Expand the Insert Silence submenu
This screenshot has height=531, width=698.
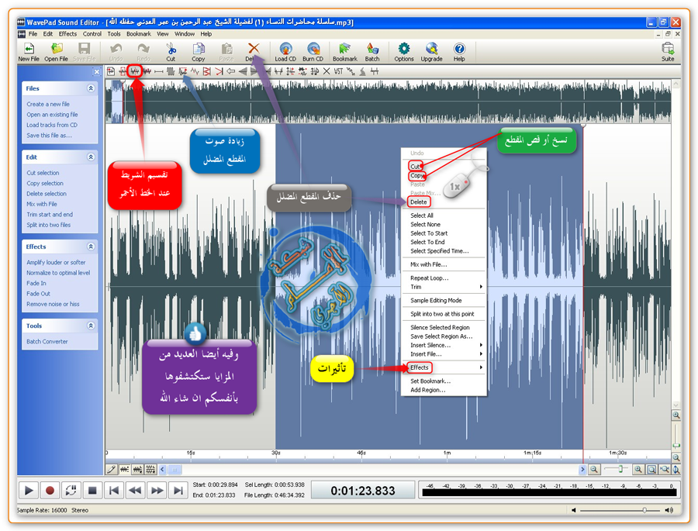444,345
